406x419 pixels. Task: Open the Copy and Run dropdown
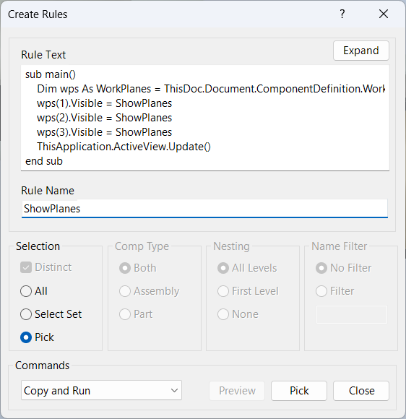click(101, 390)
